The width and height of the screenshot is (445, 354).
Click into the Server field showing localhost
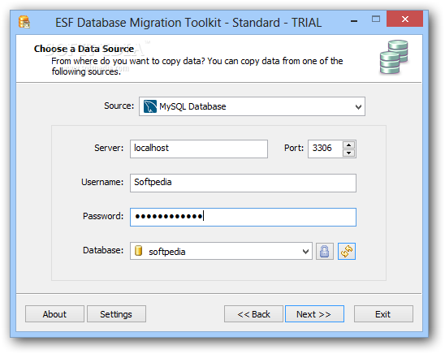click(x=199, y=149)
